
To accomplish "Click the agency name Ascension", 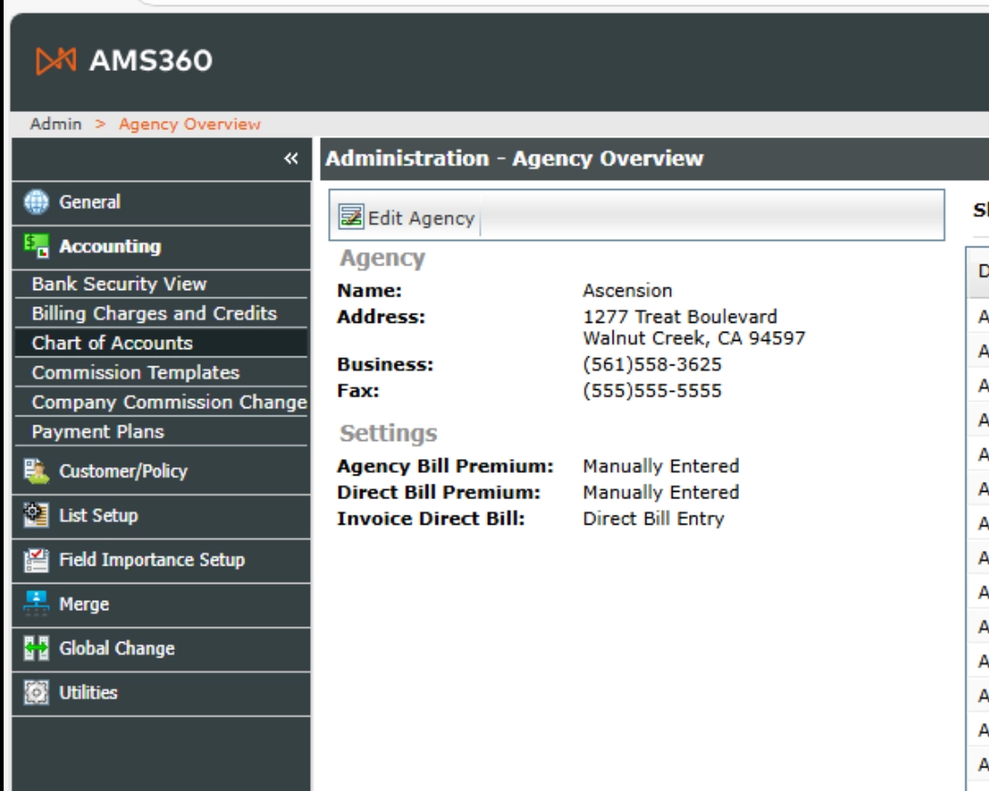I will point(627,290).
